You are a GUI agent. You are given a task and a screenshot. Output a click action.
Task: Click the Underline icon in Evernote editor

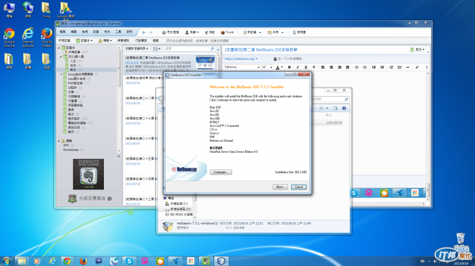coord(306,67)
